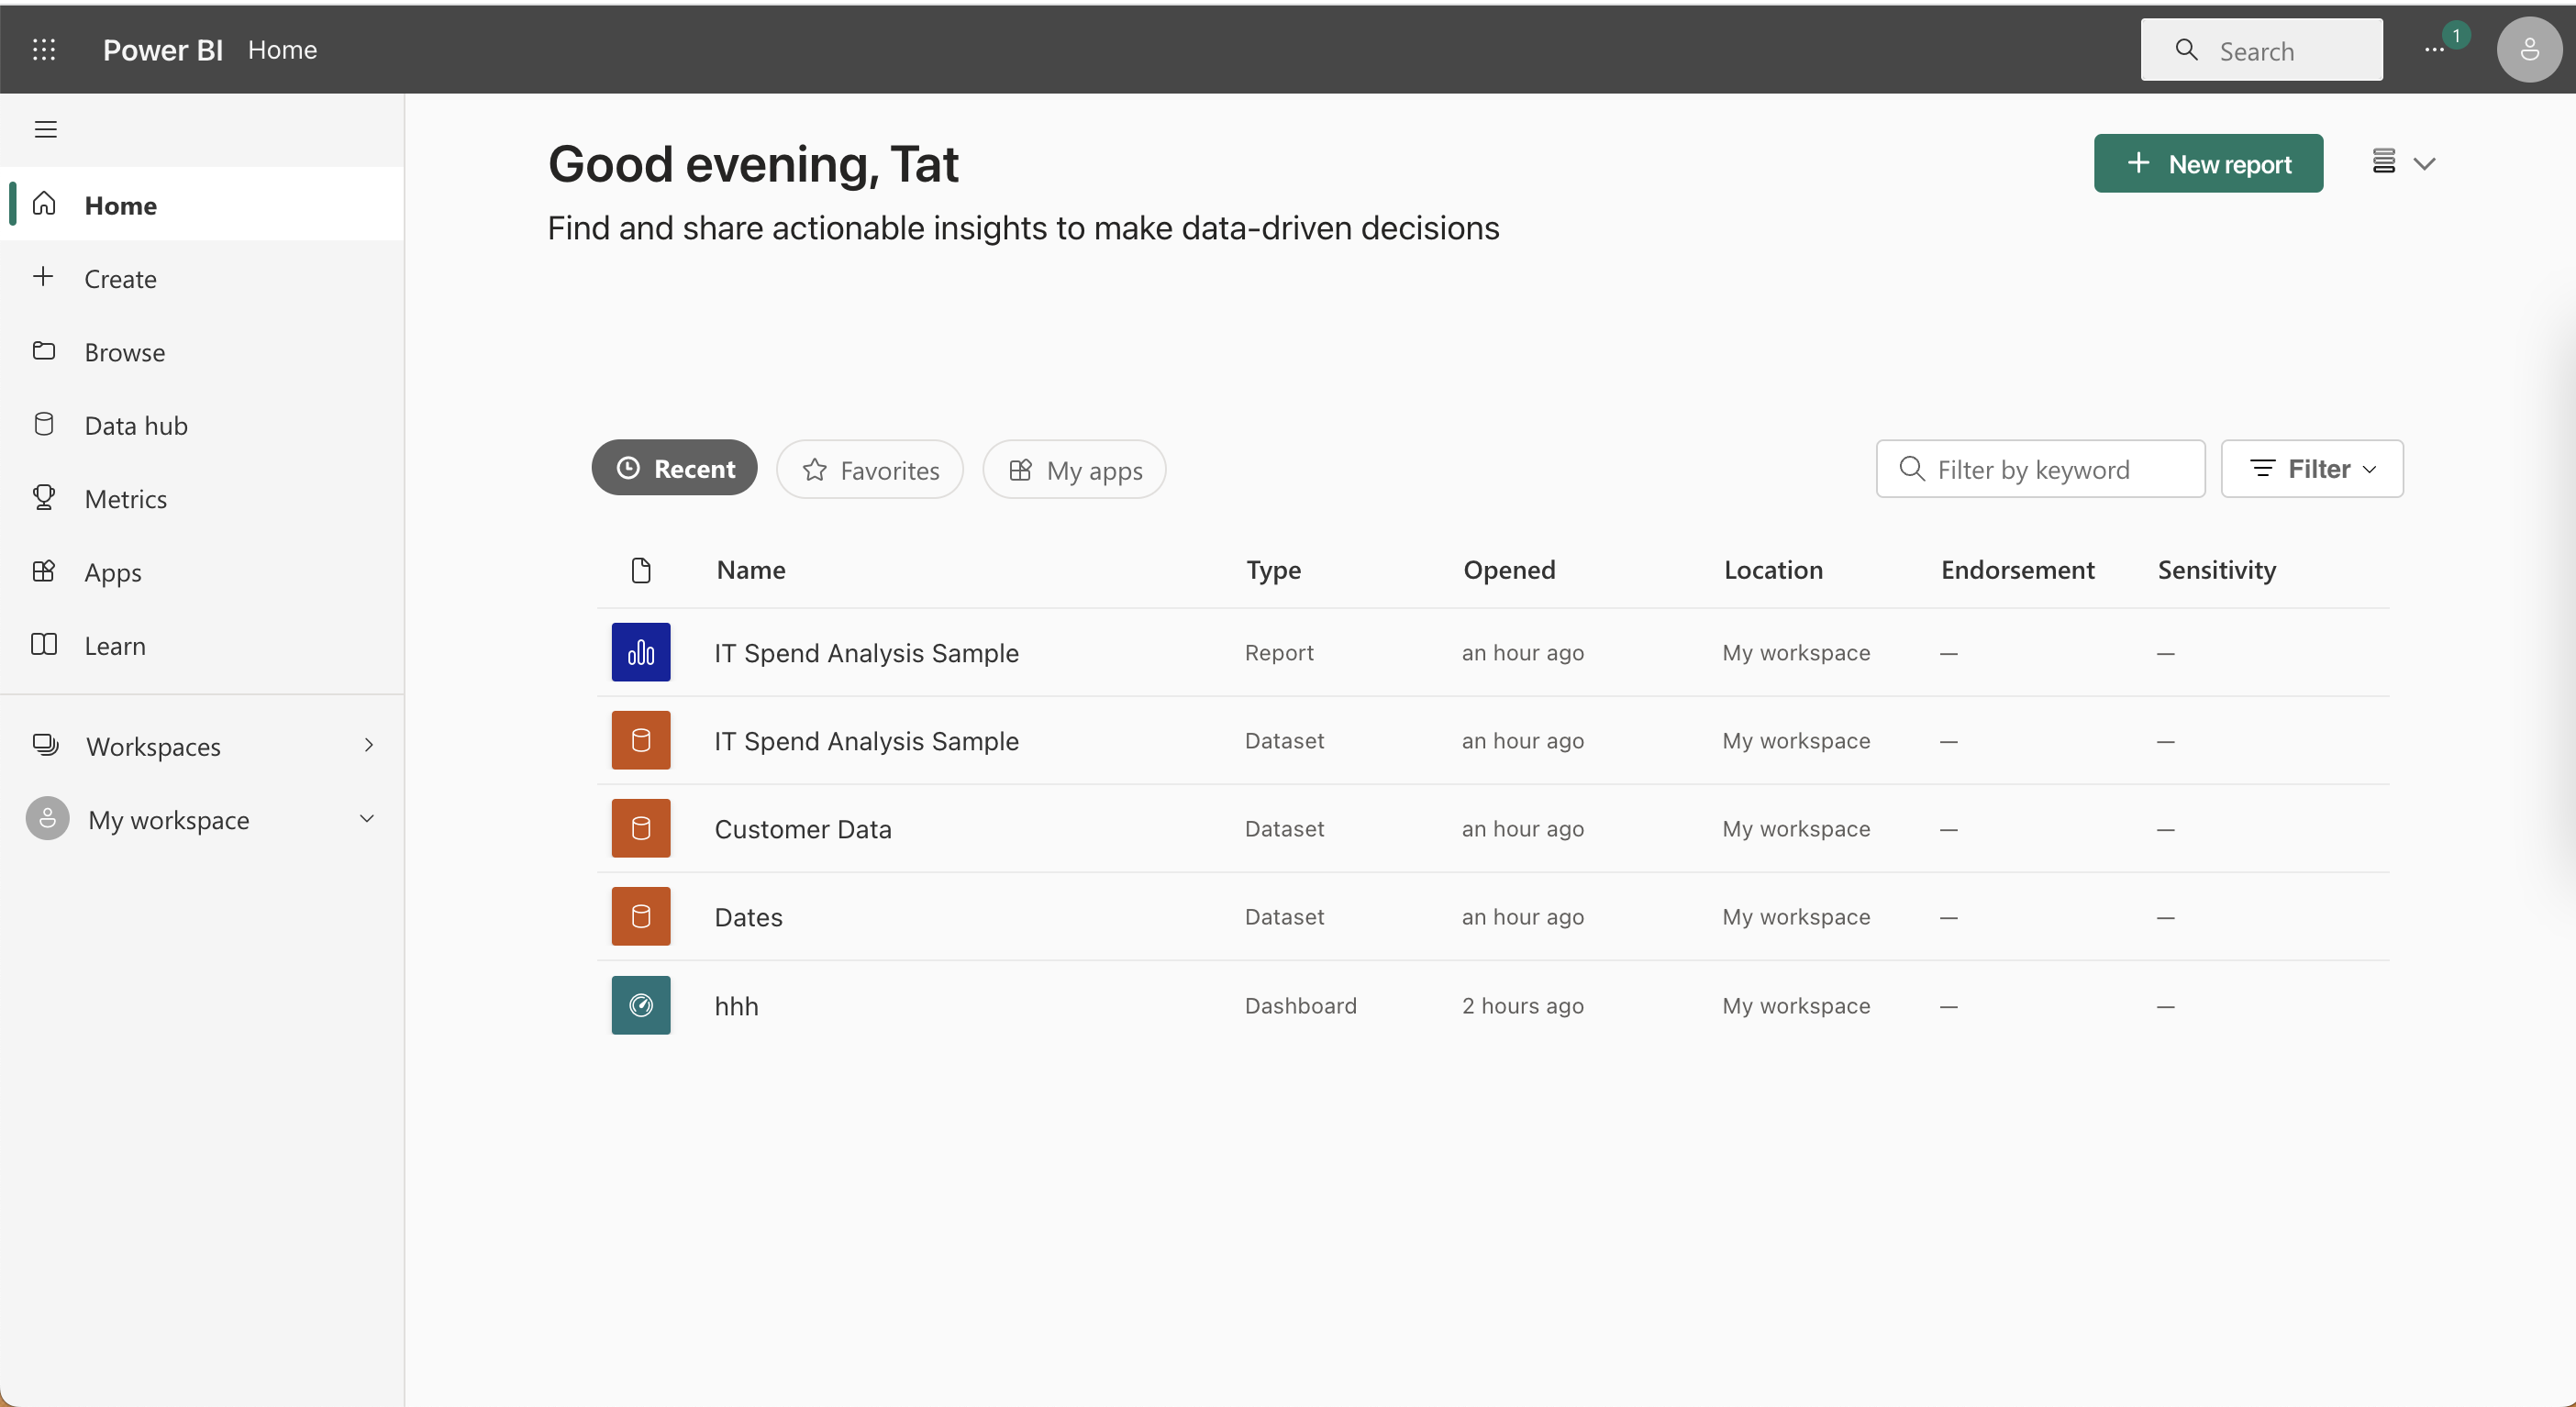This screenshot has width=2576, height=1407.
Task: Open the Learn nav item
Action: [x=202, y=645]
